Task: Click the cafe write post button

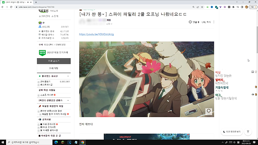Action: click(x=54, y=61)
